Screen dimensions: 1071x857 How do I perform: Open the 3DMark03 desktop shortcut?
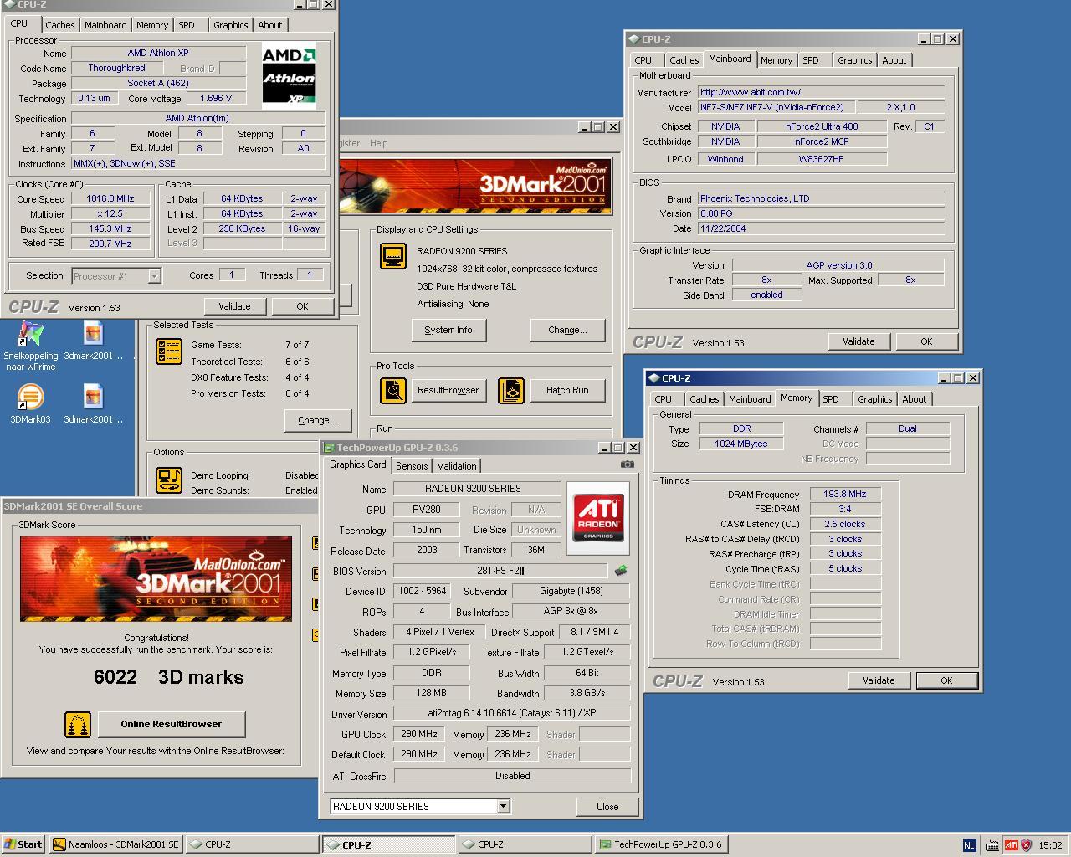(30, 403)
